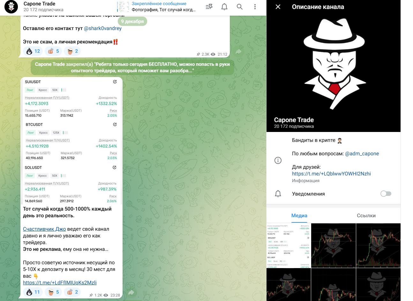Click the 9 декабря date badge
The height and width of the screenshot is (301, 413).
(132, 21)
